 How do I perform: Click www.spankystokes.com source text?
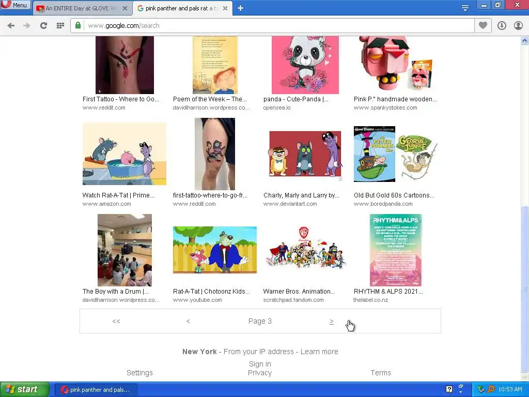point(385,108)
